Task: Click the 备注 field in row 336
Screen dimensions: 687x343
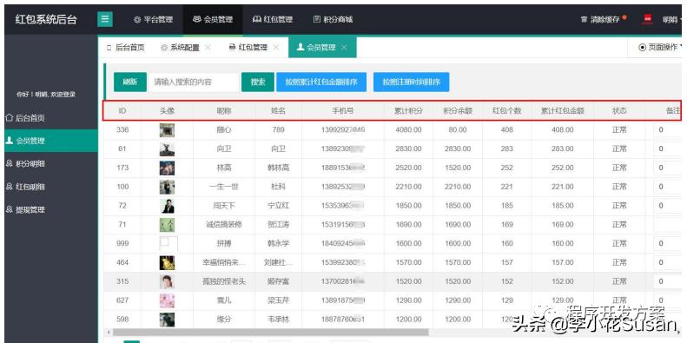Action: click(668, 130)
